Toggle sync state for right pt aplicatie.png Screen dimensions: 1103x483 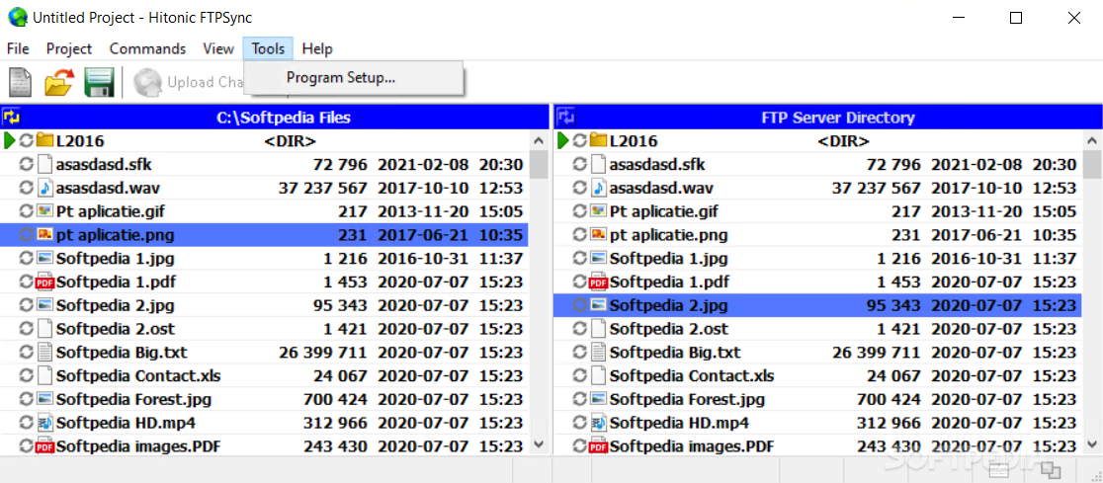[580, 235]
